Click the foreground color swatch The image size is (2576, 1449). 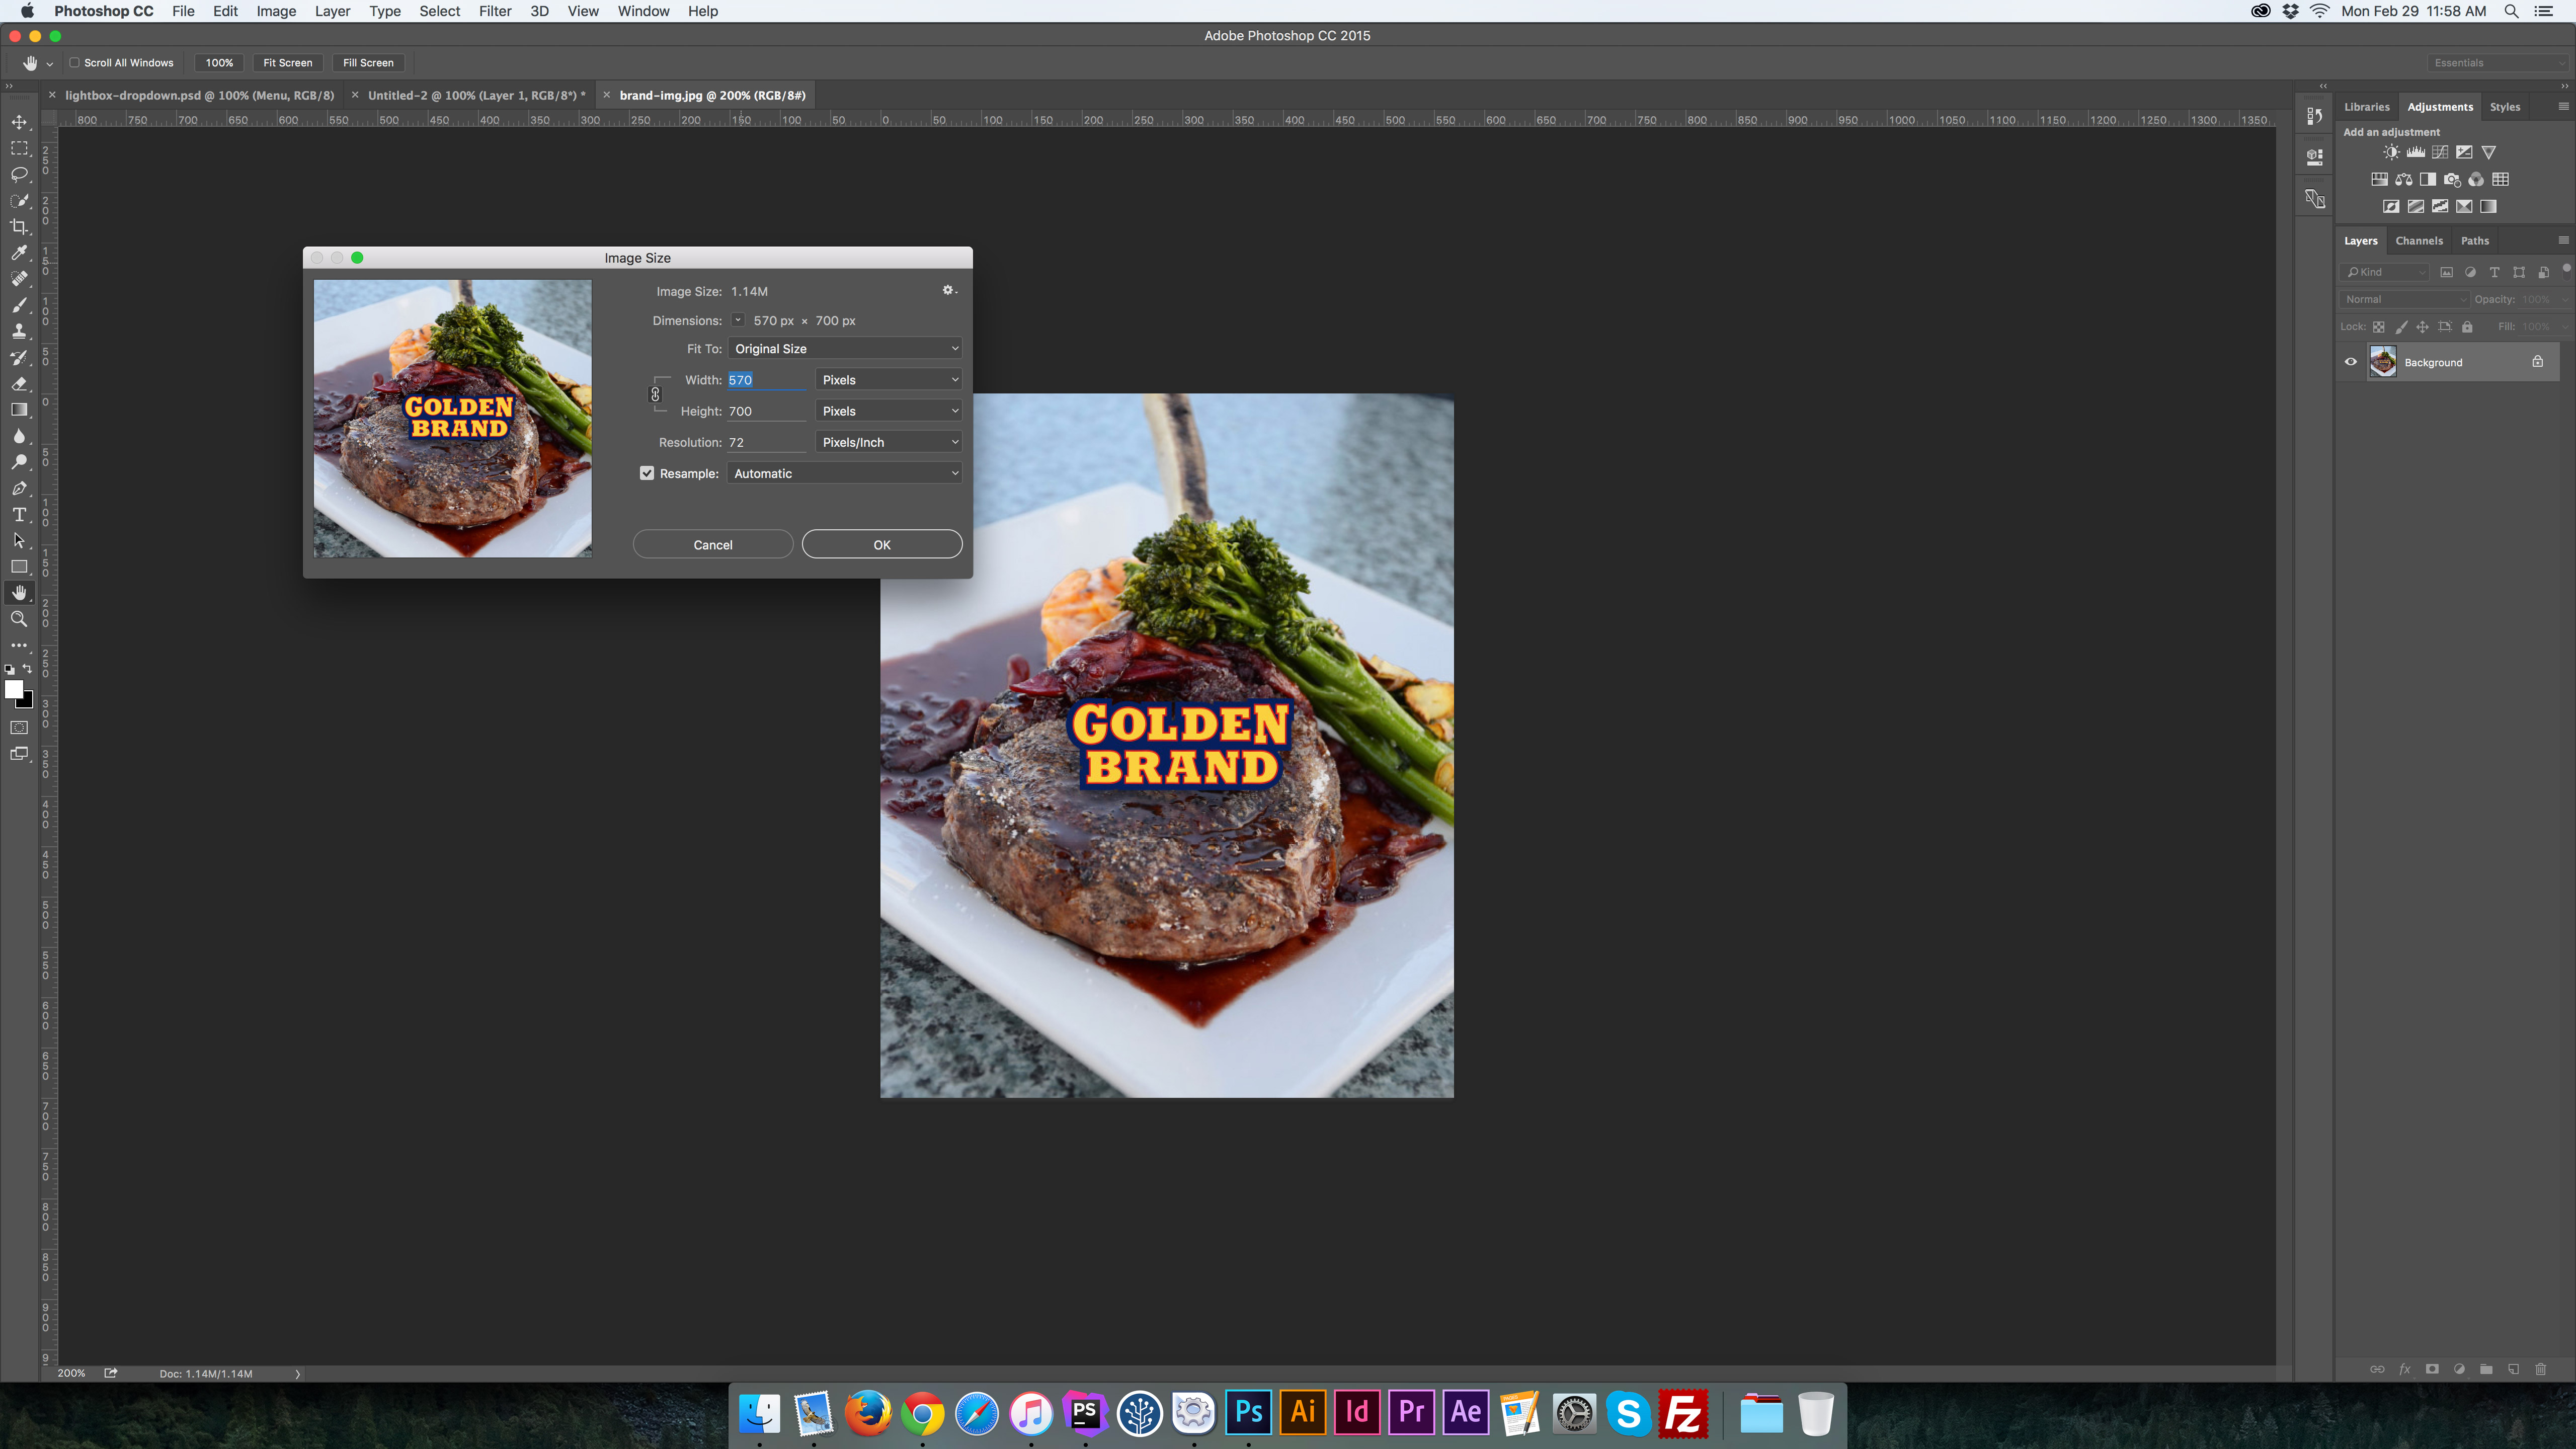tap(13, 690)
